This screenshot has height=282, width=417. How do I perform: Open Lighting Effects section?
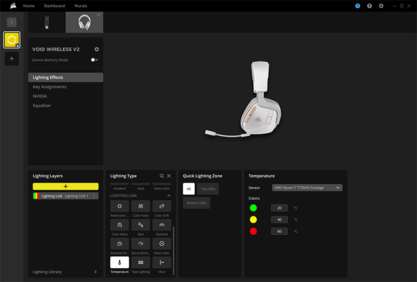click(66, 77)
